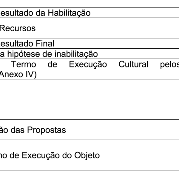Click the word "Propostas"
Screen dimensions: 179x179
coord(47,130)
